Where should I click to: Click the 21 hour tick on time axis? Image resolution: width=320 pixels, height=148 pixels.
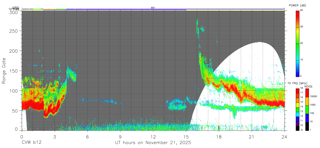[x=252, y=137]
